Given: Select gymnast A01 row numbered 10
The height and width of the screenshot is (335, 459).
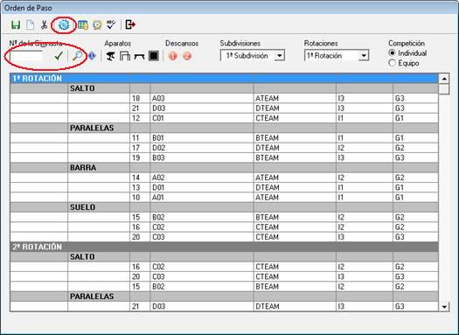Looking at the screenshot, I should [x=224, y=198].
